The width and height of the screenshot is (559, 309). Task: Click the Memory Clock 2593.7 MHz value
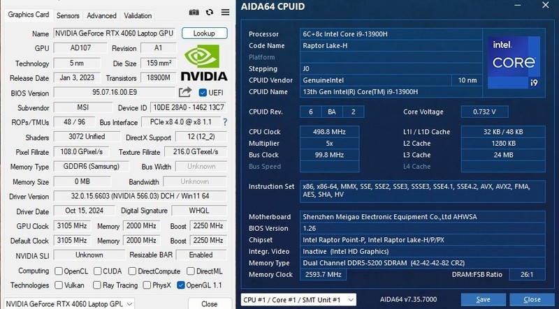coord(323,274)
